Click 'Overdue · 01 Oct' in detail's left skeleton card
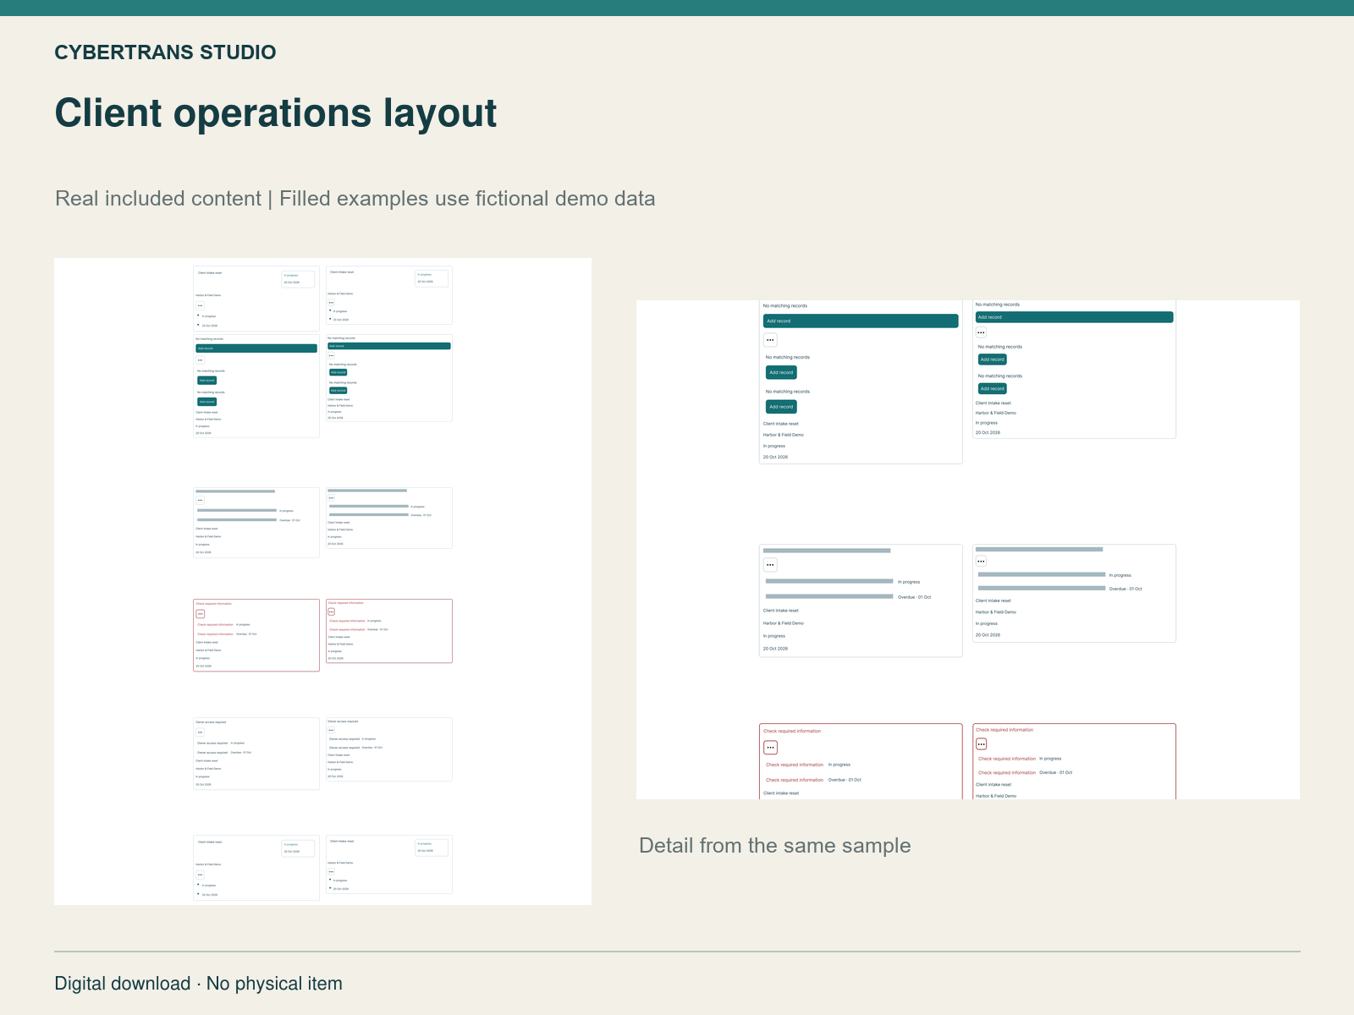This screenshot has height=1015, width=1354. pyautogui.click(x=914, y=597)
